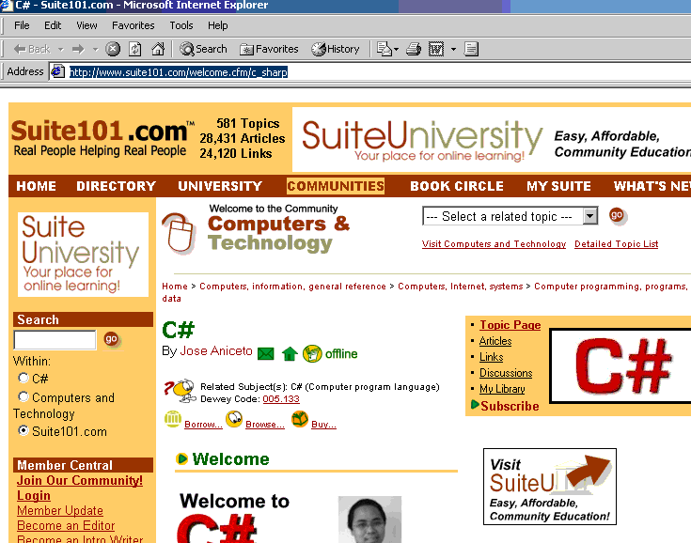Select the Suite101.com radio button
691x543 pixels.
point(24,431)
